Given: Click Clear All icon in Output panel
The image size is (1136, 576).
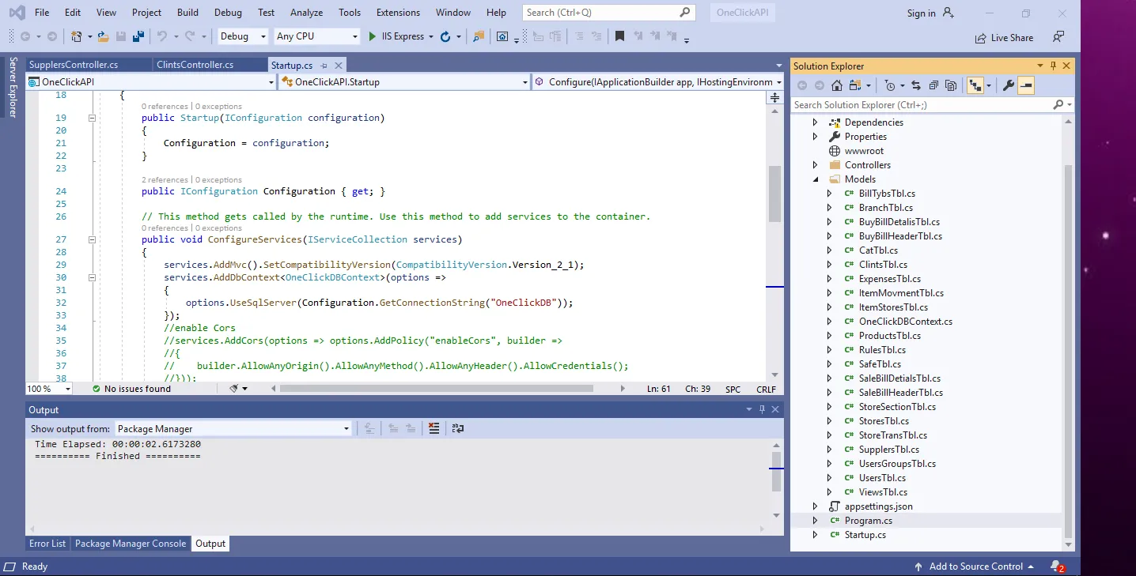Looking at the screenshot, I should click(x=434, y=428).
